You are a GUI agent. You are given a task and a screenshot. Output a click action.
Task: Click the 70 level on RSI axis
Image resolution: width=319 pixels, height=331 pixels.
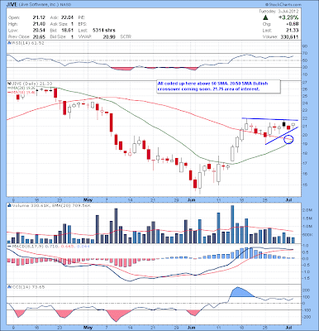point(304,53)
